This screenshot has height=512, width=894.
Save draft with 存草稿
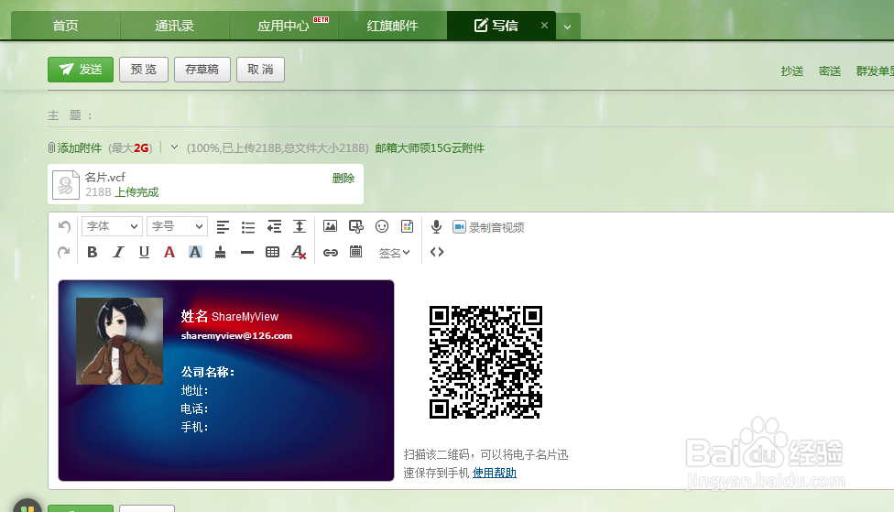pos(202,70)
